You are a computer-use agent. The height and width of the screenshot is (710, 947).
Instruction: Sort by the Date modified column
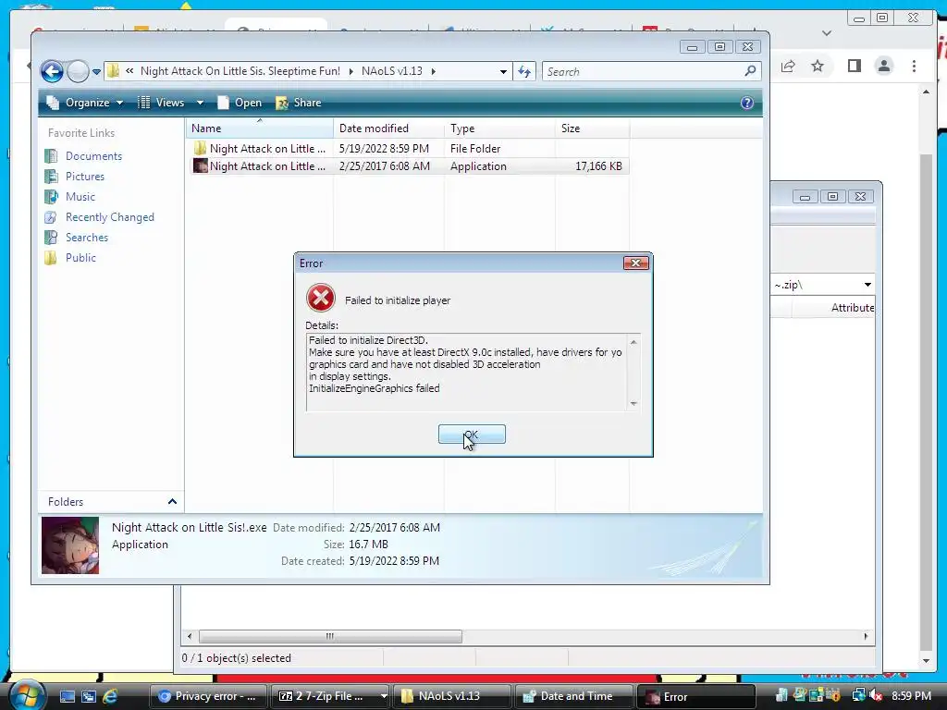[388, 128]
